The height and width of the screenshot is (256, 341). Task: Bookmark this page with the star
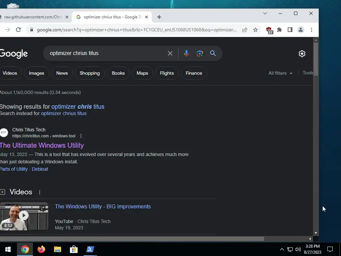(x=255, y=30)
